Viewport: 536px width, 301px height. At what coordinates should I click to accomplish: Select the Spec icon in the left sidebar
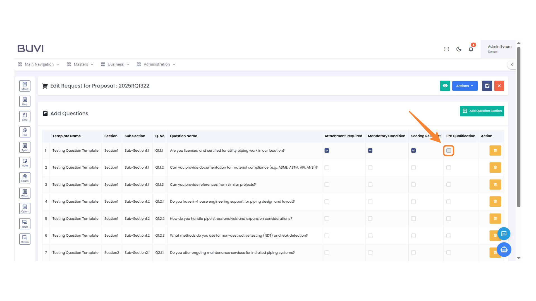click(x=25, y=147)
